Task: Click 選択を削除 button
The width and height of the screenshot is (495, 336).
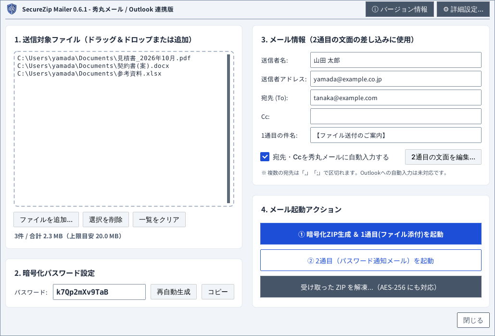Action: tap(106, 220)
